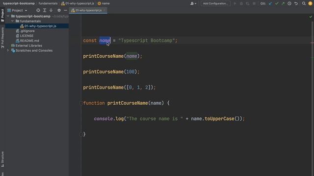Click the typescript-bootcamp breadcrumb
Screen dimensions: 314x176
coord(19,3)
